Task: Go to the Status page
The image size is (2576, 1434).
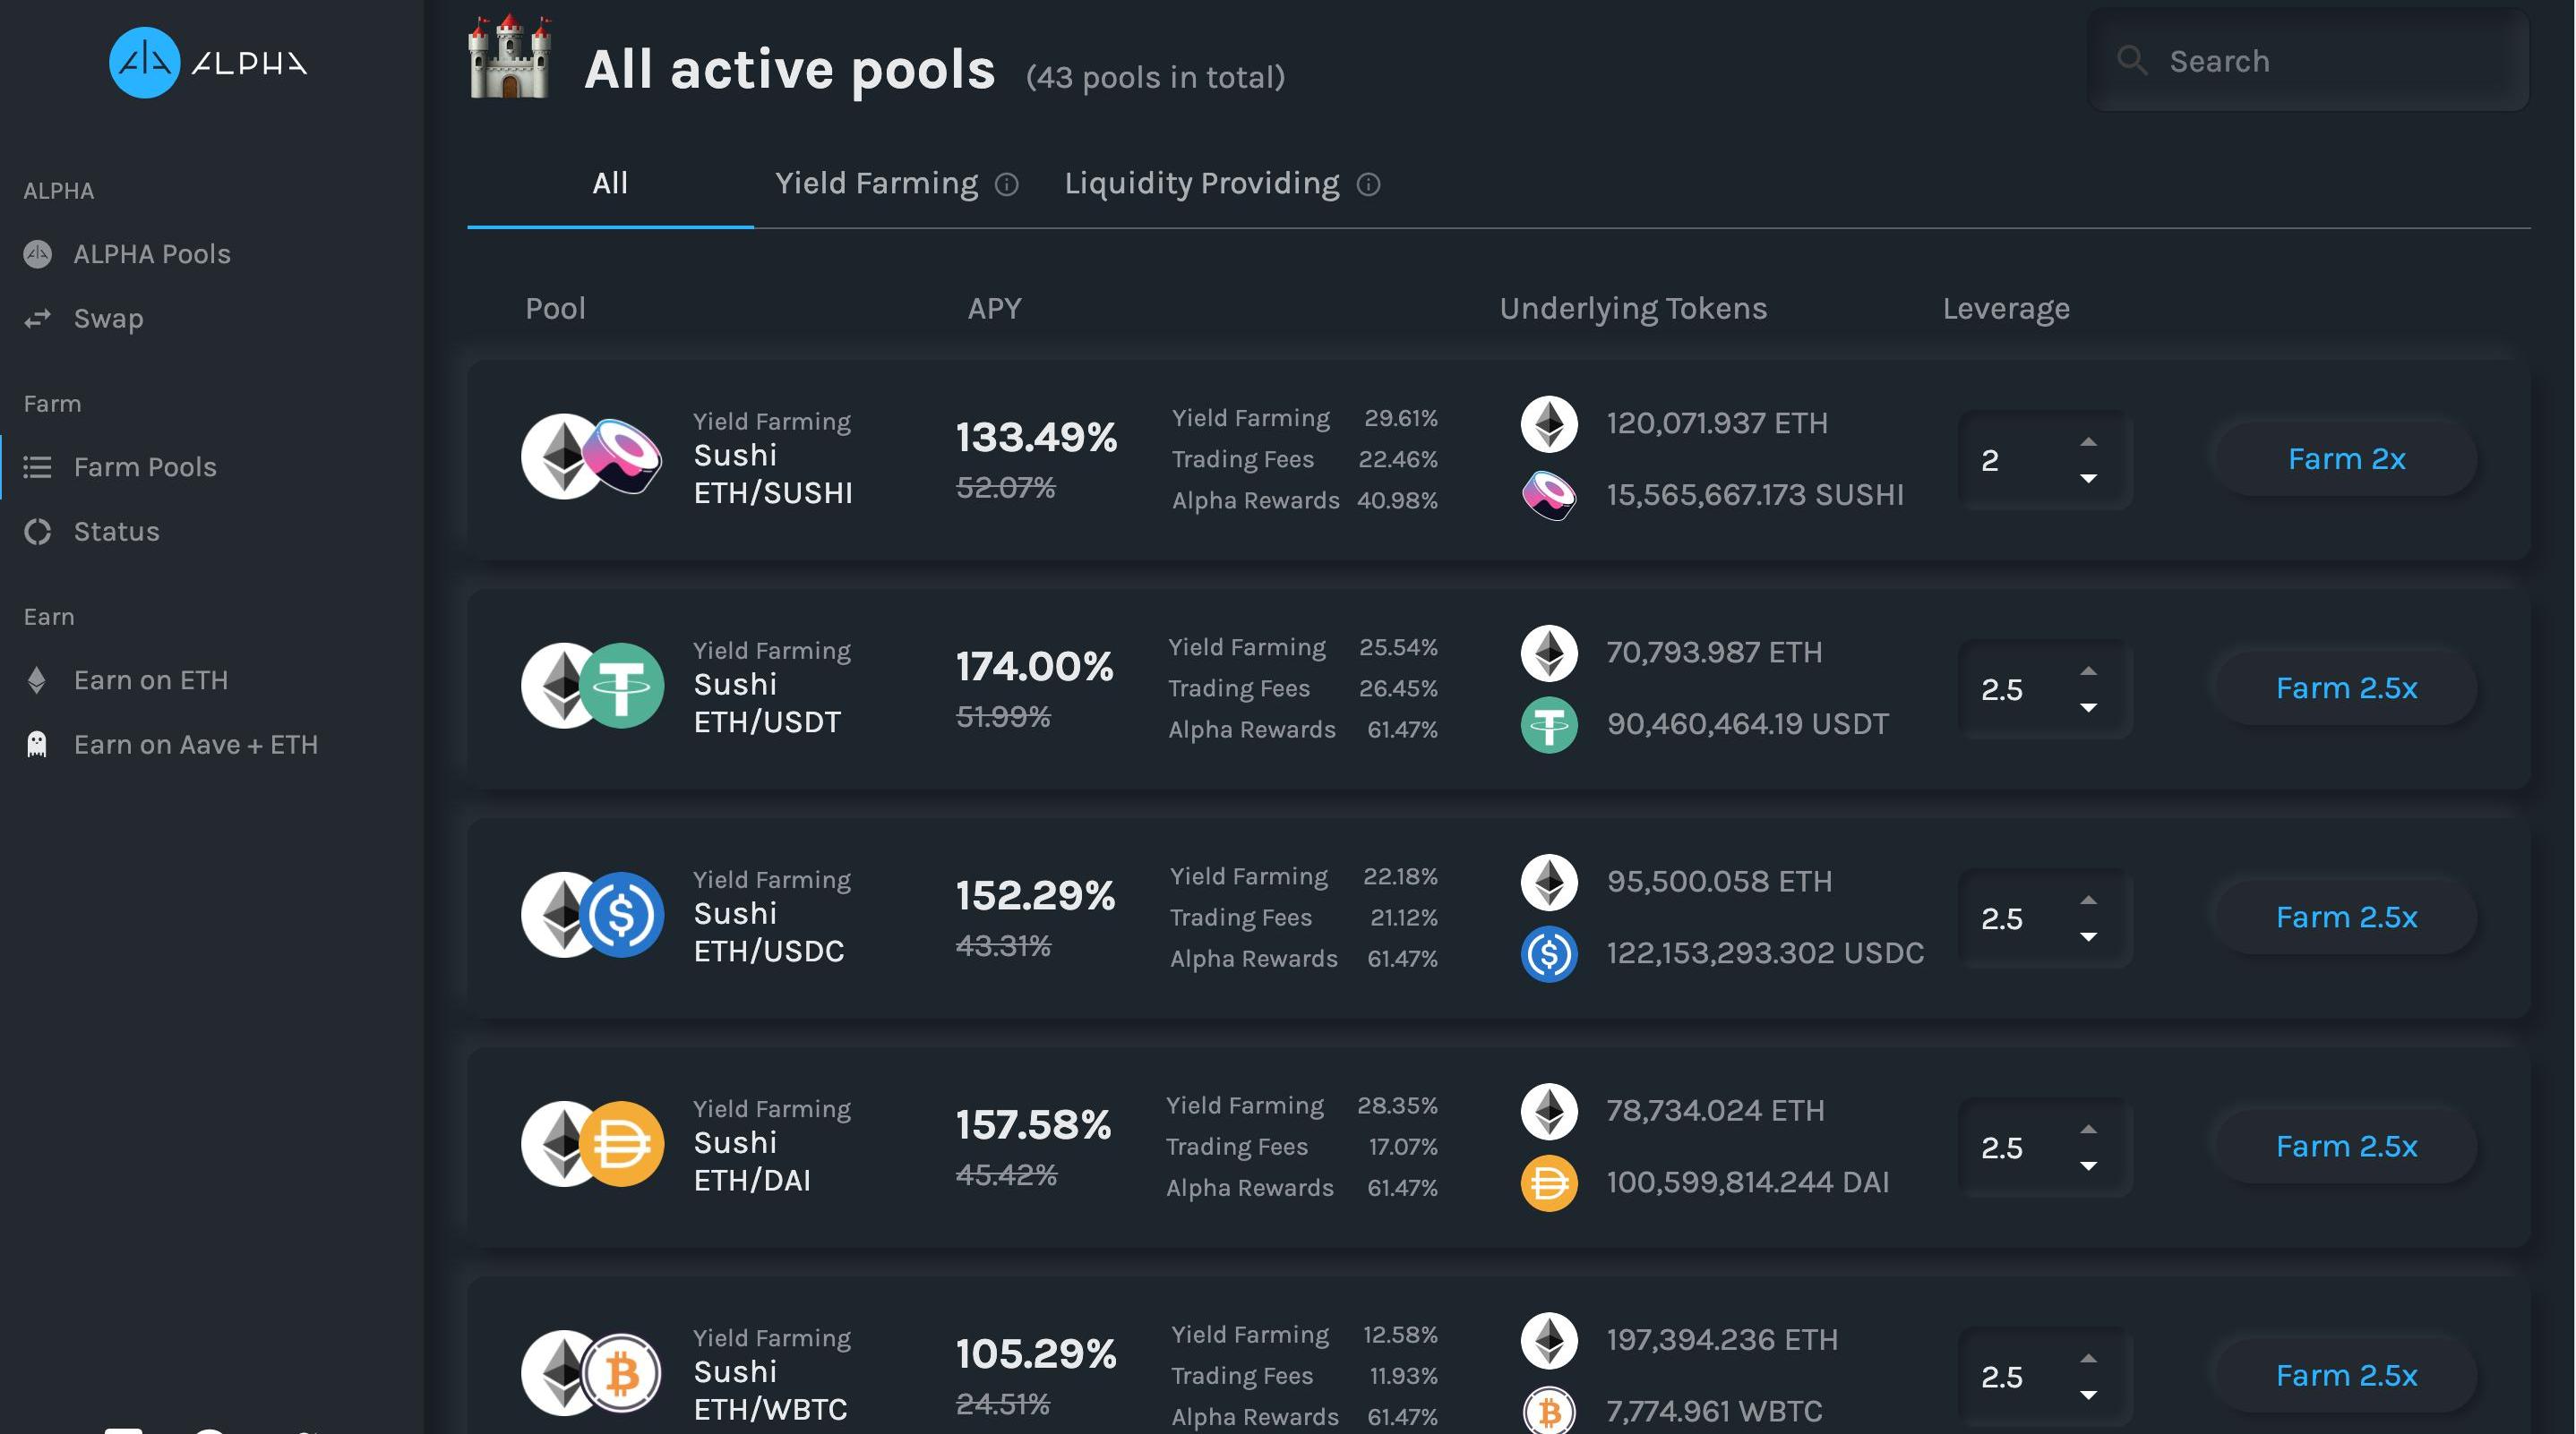Action: [x=116, y=532]
